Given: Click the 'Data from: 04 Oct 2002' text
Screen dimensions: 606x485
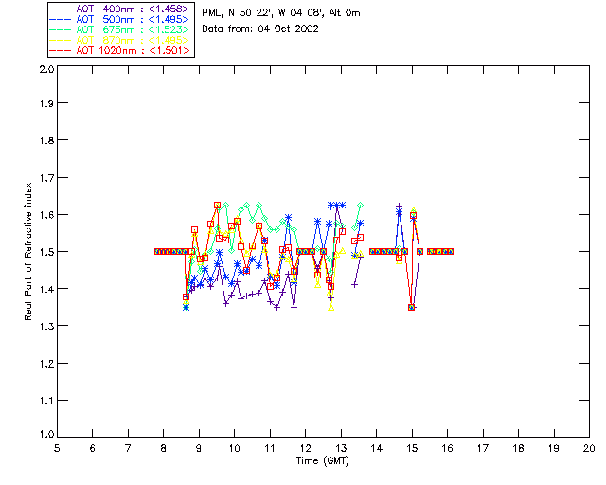Looking at the screenshot, I should [x=260, y=29].
